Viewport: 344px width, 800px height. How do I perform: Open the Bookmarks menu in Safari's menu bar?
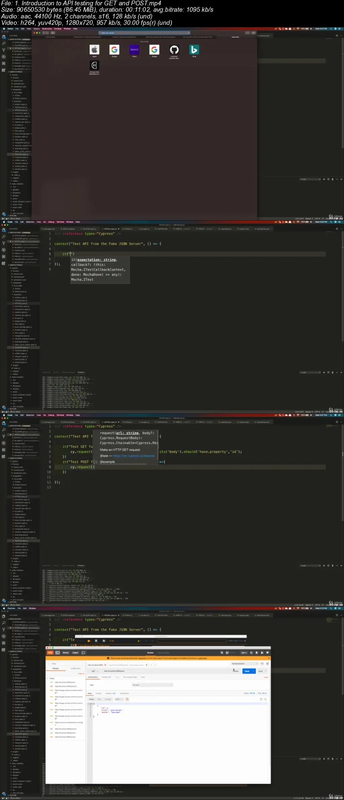click(47, 29)
